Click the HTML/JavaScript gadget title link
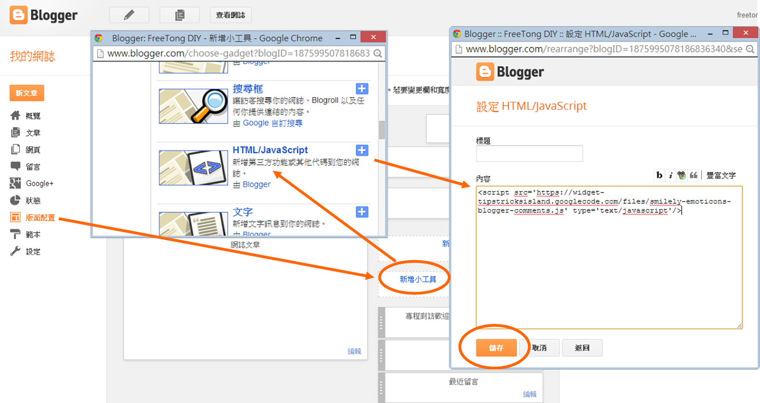The height and width of the screenshot is (403, 760). click(x=270, y=150)
